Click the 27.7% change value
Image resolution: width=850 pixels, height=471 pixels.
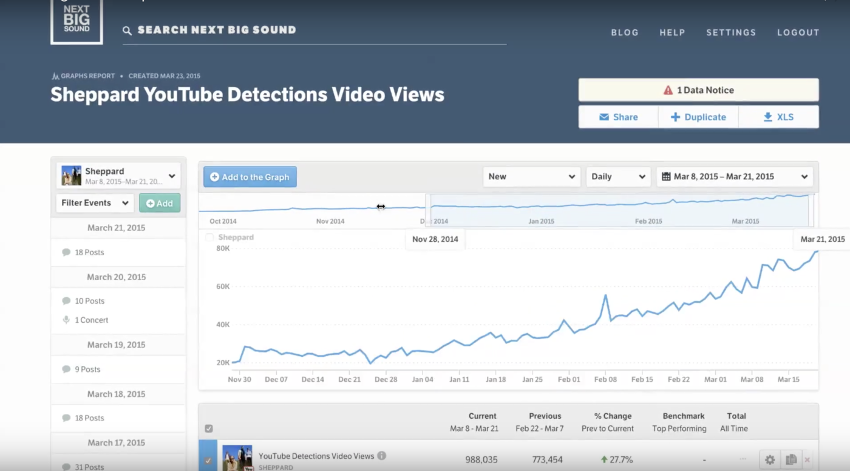(617, 460)
